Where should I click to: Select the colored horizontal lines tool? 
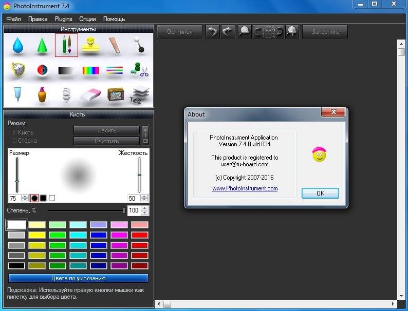click(x=115, y=70)
